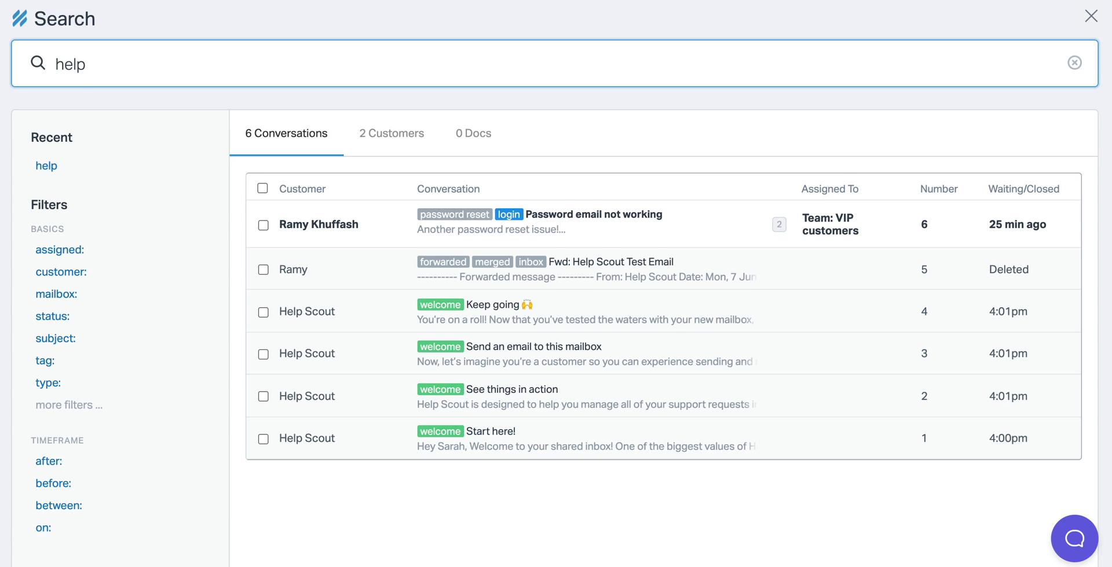
Task: Apply the after: timeframe filter
Action: click(x=49, y=461)
